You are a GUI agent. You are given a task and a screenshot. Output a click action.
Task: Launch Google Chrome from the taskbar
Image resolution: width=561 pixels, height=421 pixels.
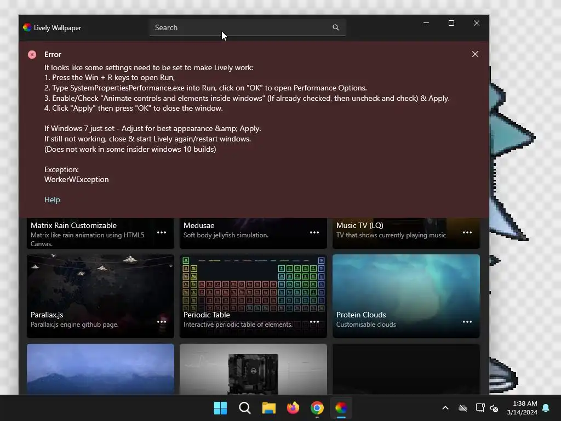point(317,408)
